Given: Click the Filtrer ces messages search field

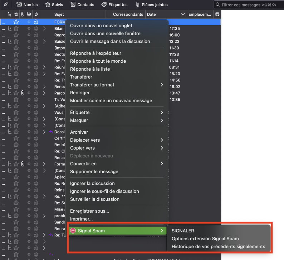Looking at the screenshot, I should [x=250, y=5].
